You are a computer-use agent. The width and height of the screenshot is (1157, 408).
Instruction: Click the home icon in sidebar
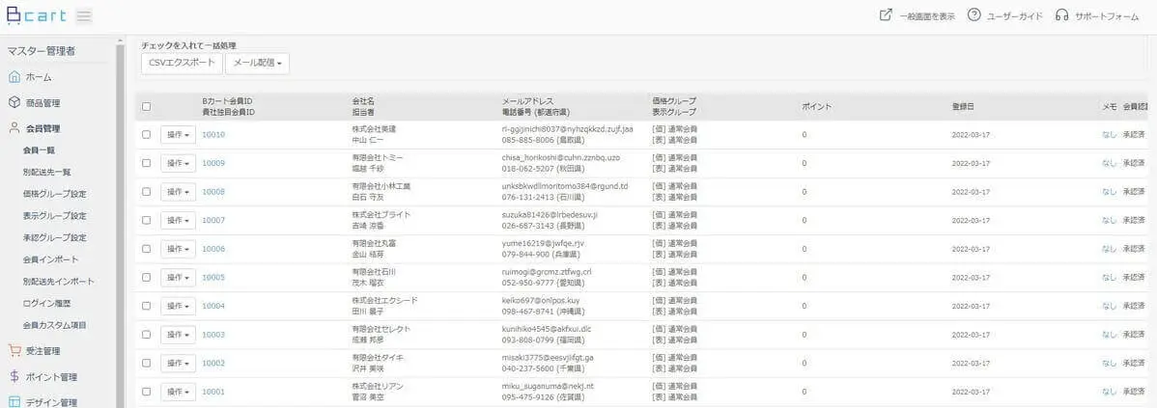(x=14, y=76)
